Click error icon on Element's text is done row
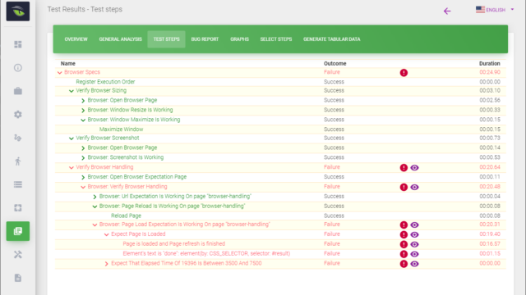 (404, 254)
